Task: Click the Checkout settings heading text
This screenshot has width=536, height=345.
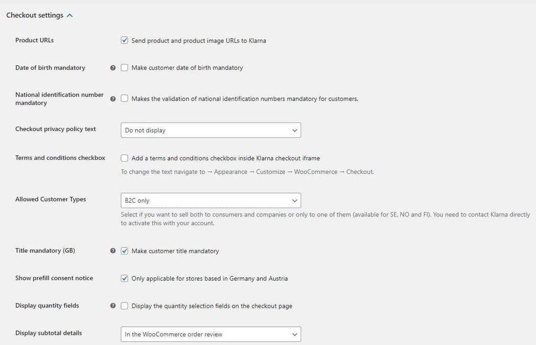Action: pos(35,15)
